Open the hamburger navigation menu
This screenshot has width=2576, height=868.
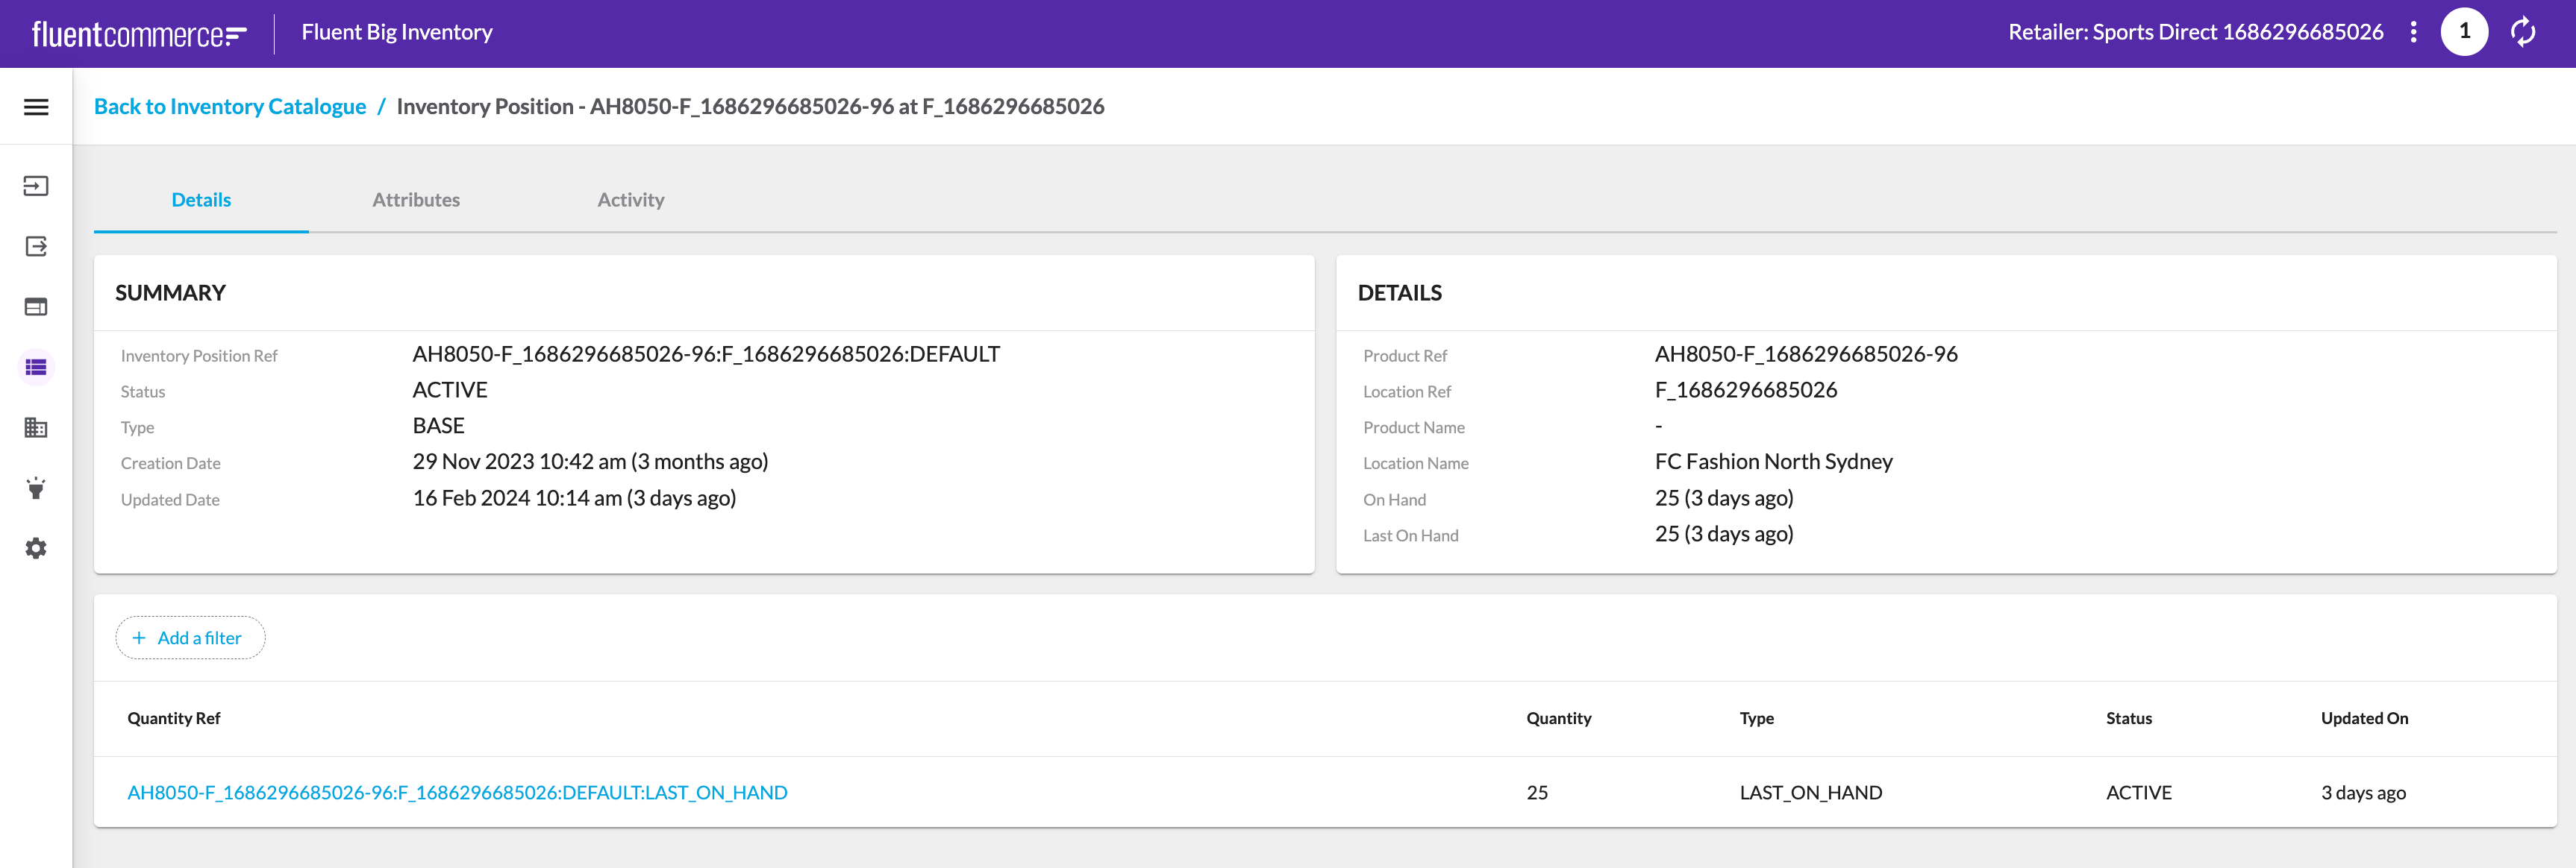coord(36,107)
